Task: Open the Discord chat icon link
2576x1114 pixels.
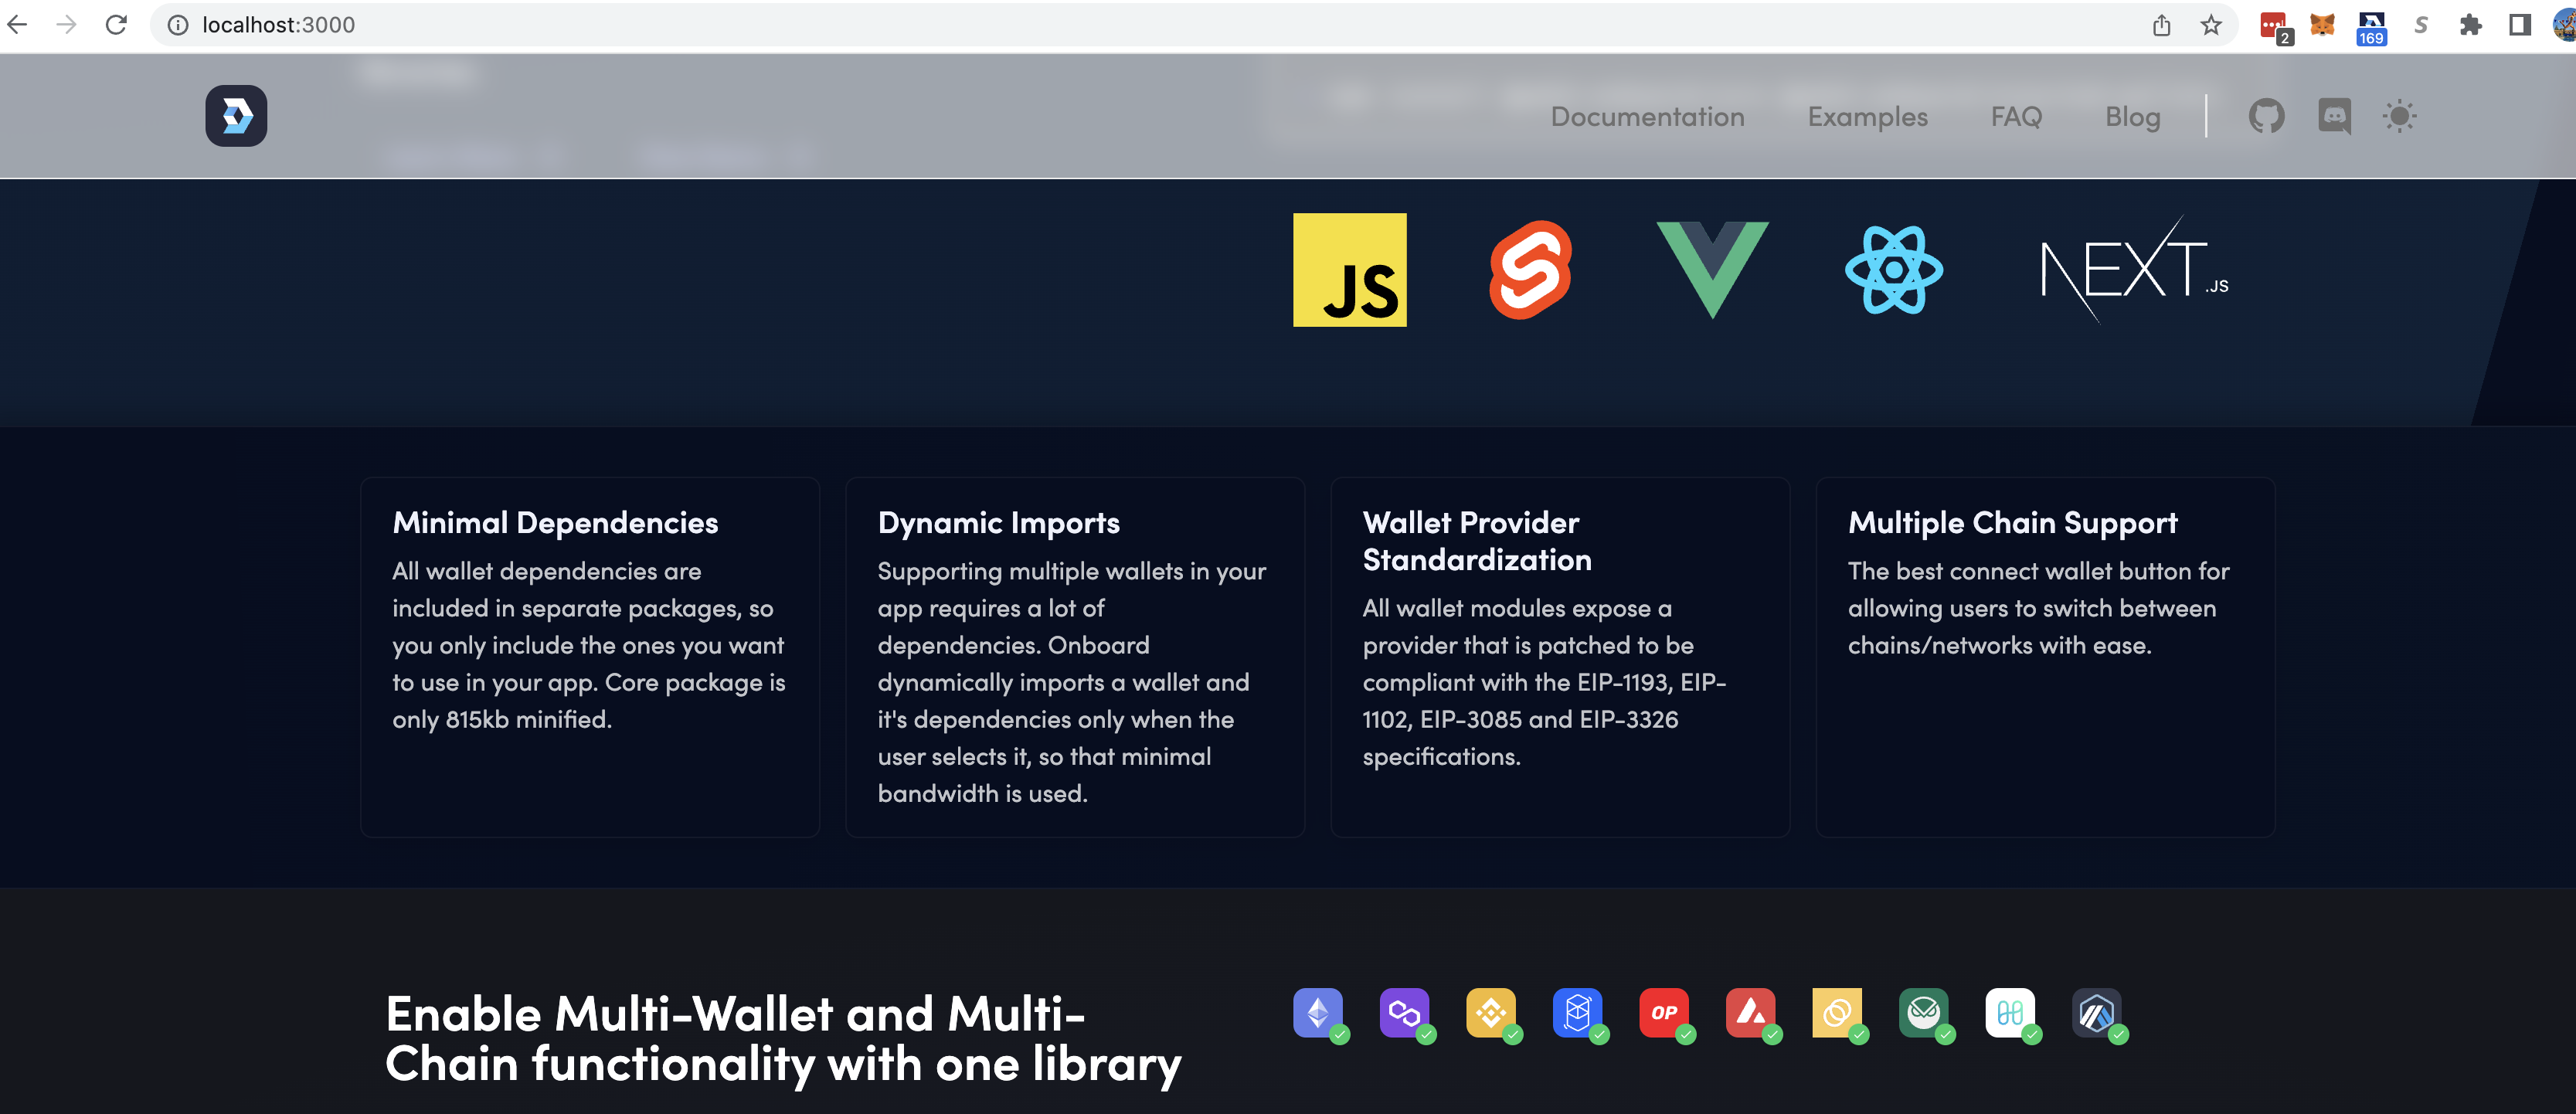Action: tap(2334, 116)
